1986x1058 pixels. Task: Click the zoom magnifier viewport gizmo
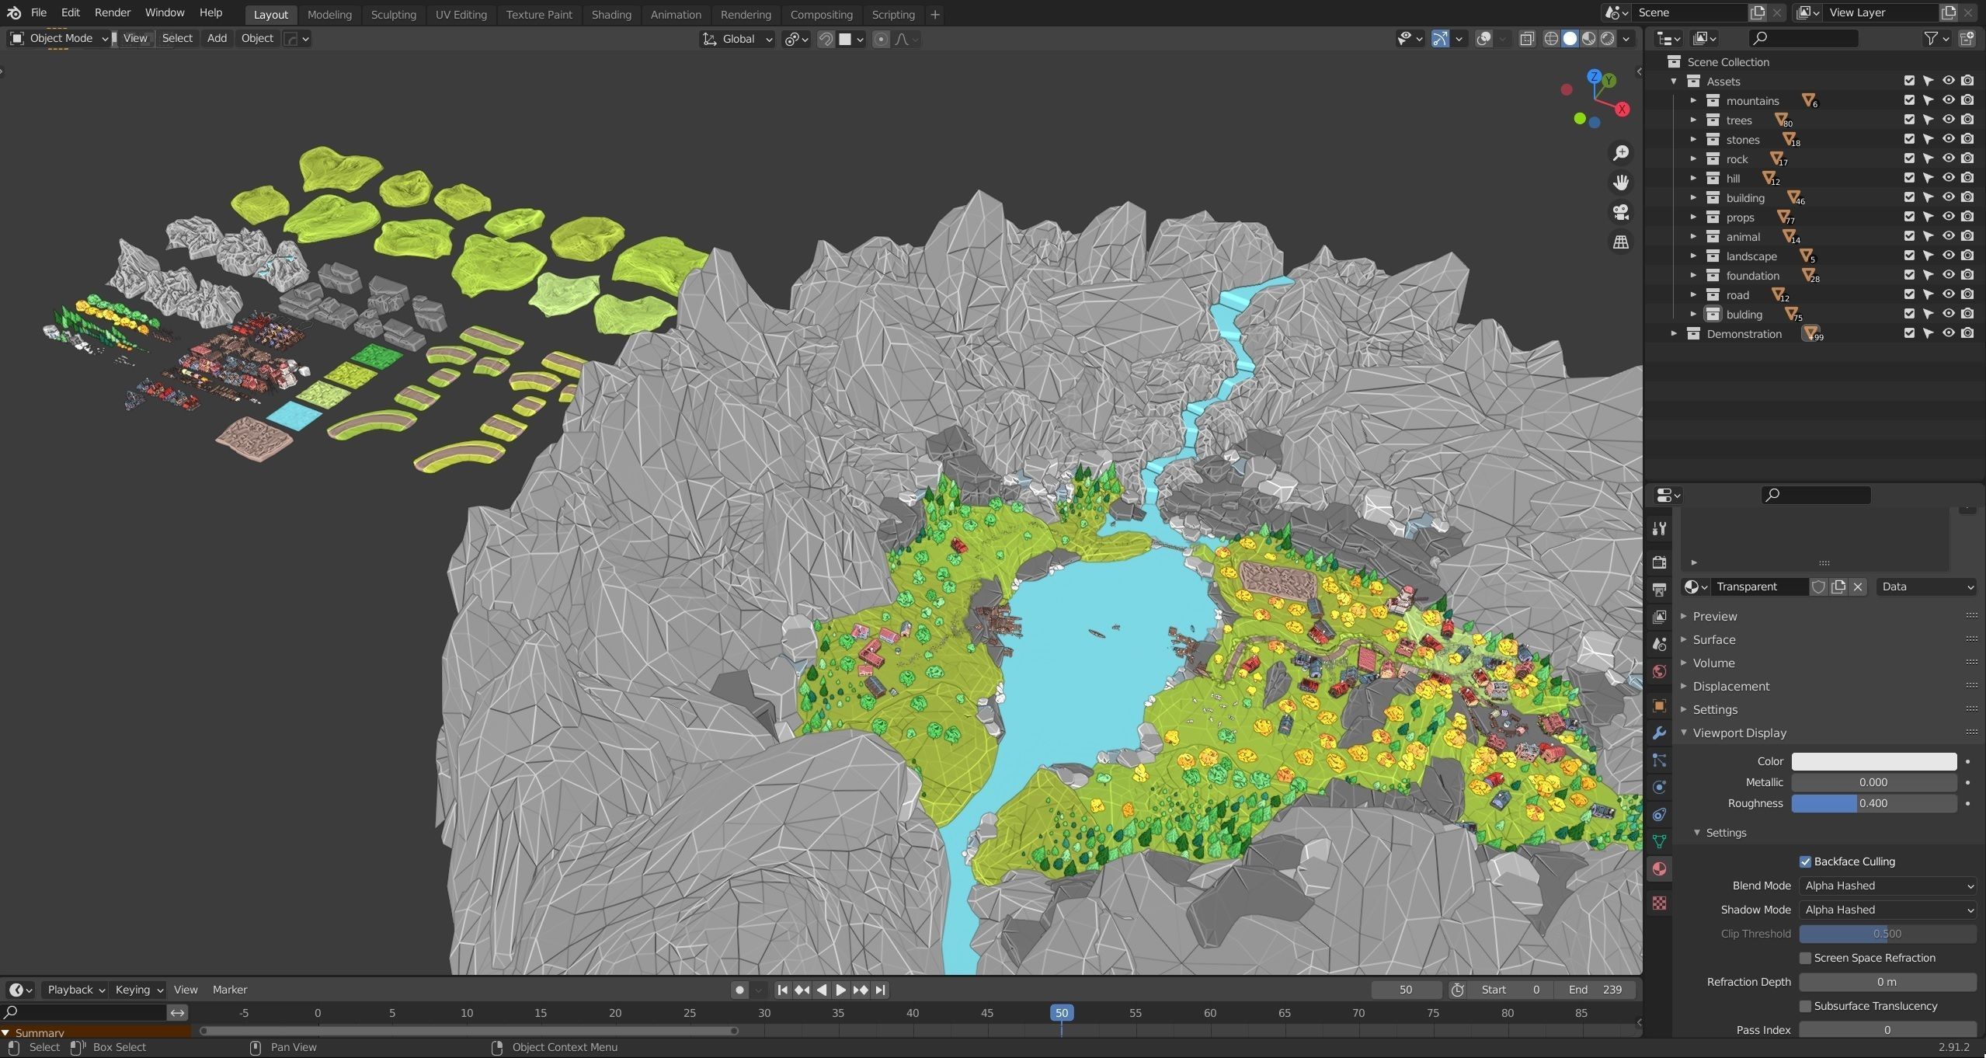1620,153
